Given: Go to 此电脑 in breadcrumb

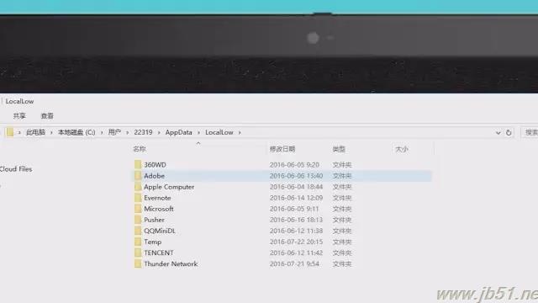Looking at the screenshot, I should (x=35, y=132).
